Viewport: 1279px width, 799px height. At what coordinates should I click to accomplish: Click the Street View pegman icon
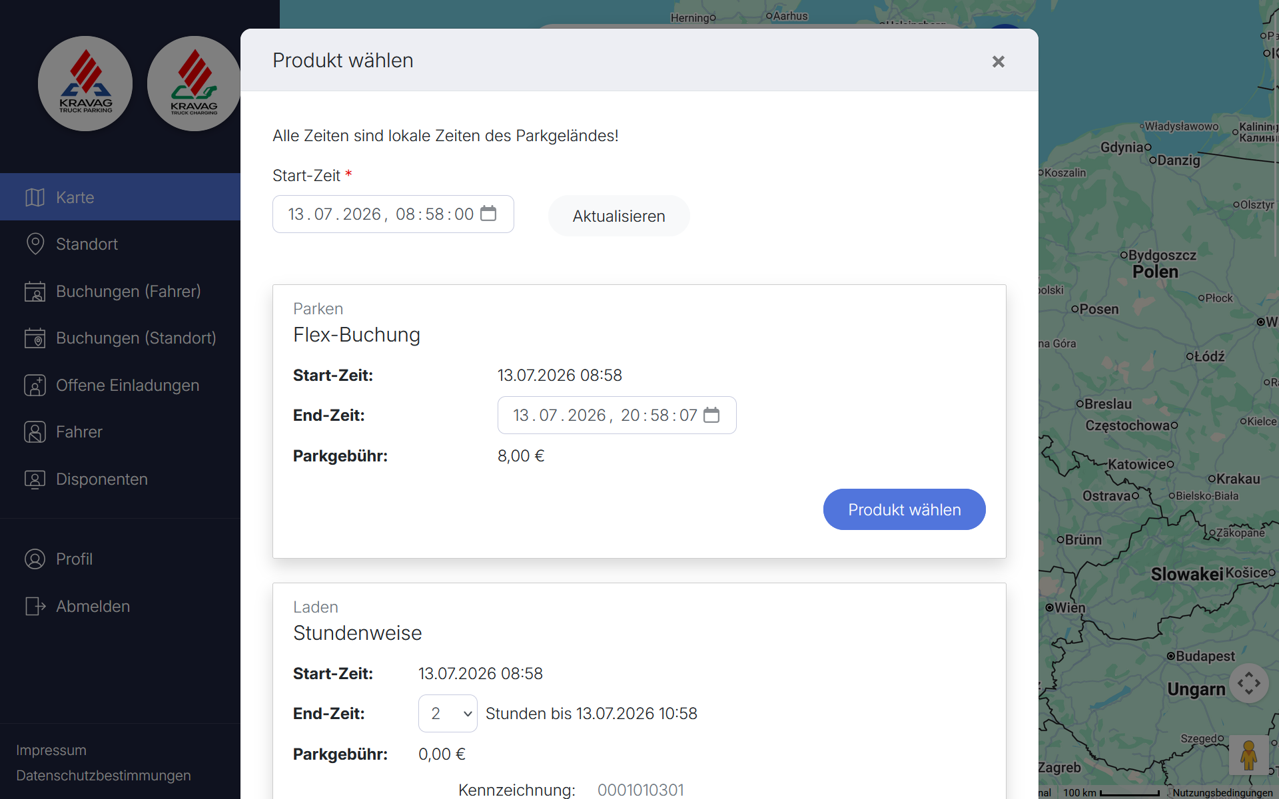click(x=1249, y=755)
